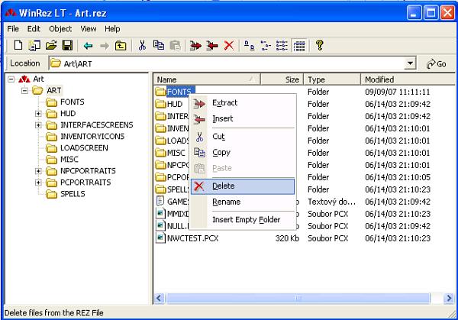Sort by the Size column header

282,79
